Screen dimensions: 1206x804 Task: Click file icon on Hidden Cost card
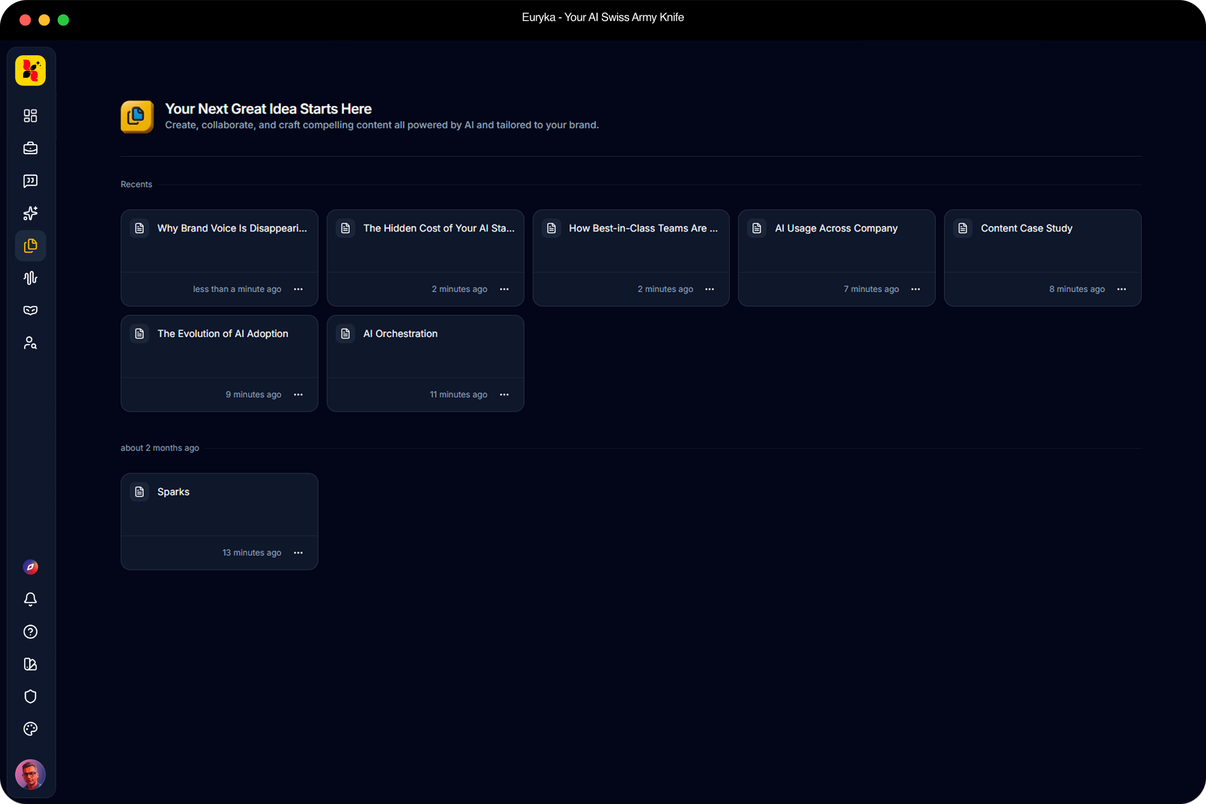click(346, 228)
